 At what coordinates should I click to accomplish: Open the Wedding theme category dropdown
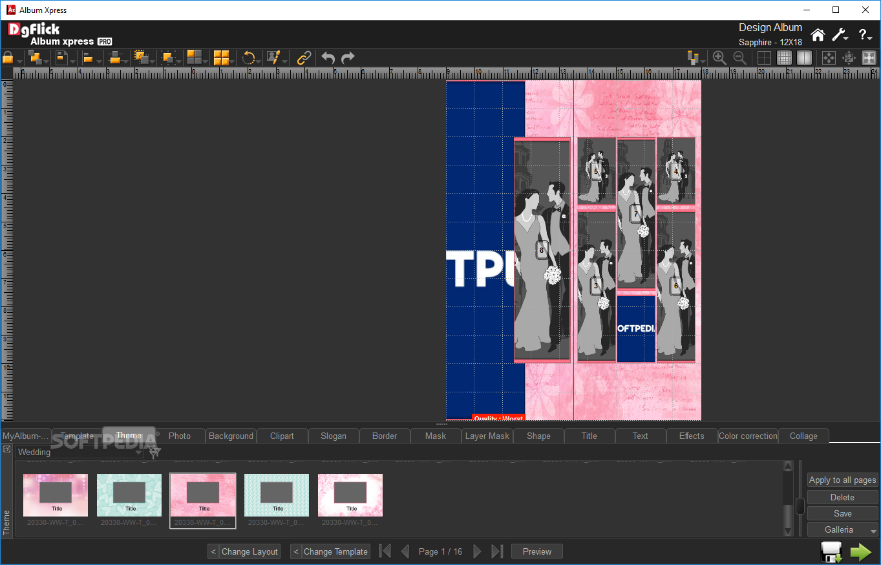(x=80, y=452)
